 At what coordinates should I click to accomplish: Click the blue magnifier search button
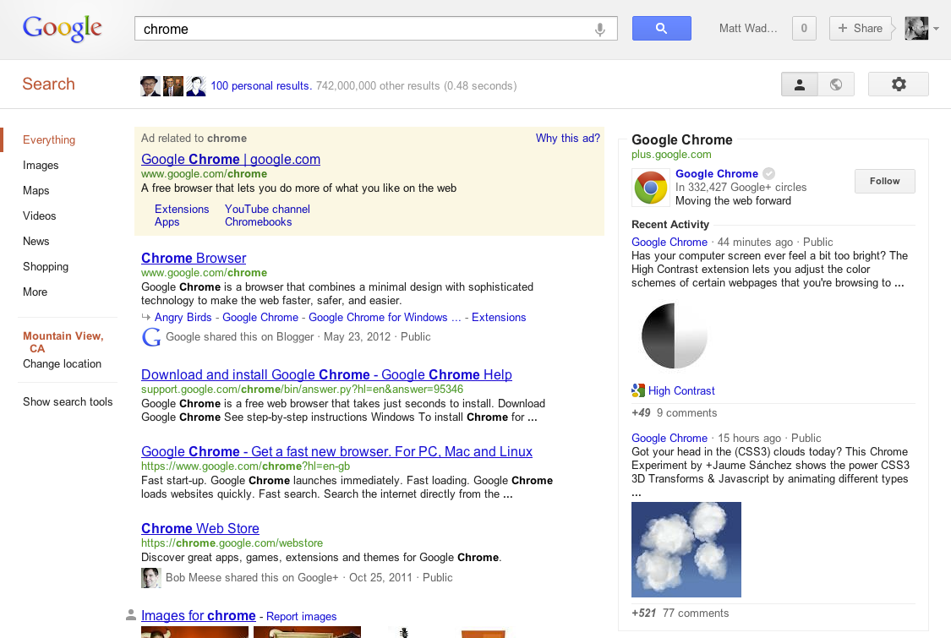click(662, 29)
